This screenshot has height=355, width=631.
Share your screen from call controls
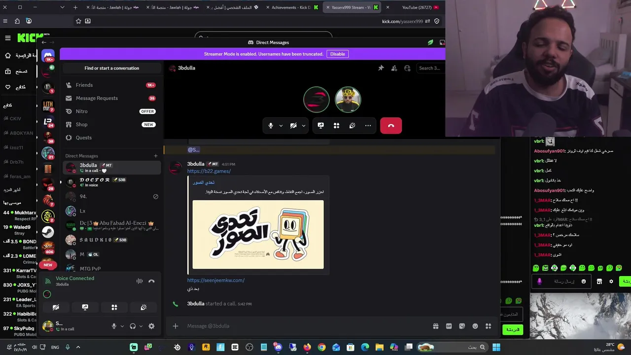point(320,126)
